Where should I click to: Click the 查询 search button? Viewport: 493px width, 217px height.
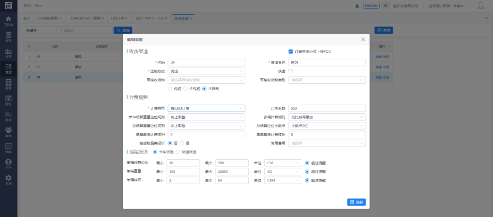(123, 30)
